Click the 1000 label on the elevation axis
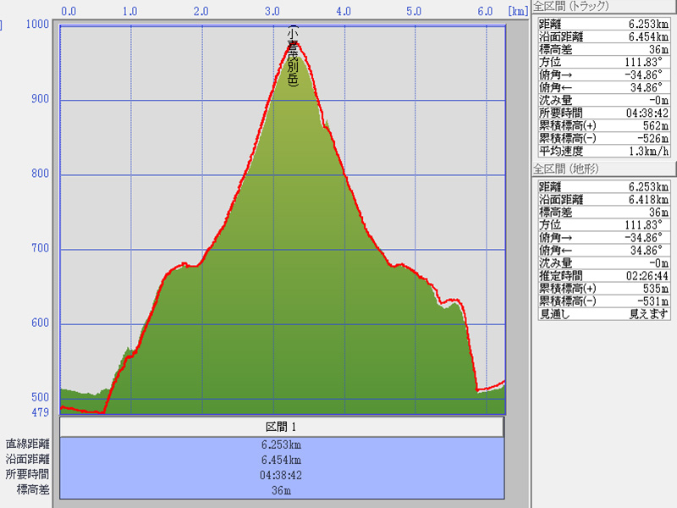 click(x=37, y=25)
